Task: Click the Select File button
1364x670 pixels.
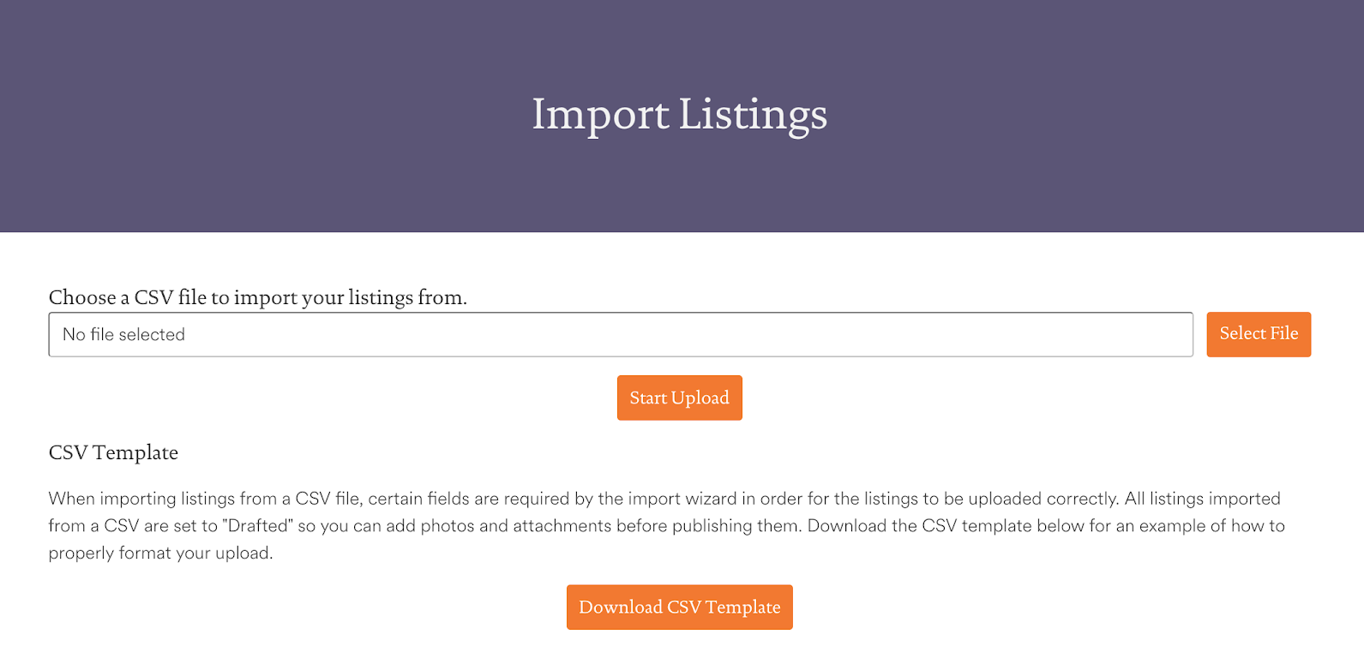Action: tap(1258, 334)
